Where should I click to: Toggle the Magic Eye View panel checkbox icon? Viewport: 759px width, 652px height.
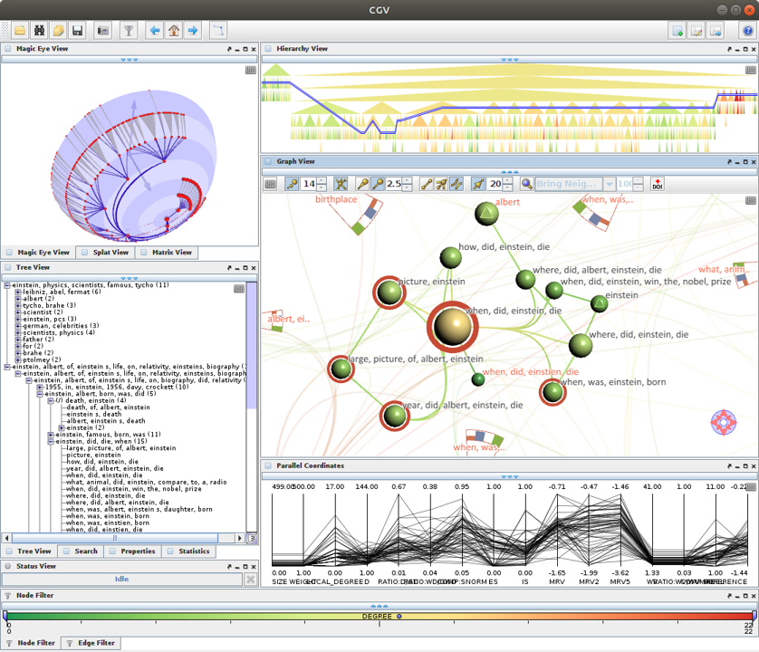pyautogui.click(x=8, y=49)
